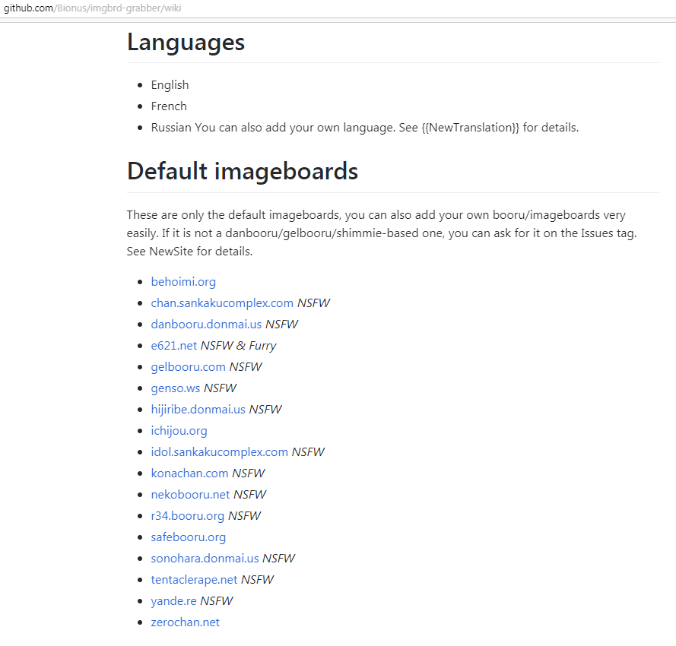Click the 'See NewSite for details.' text
Screen dimensions: 676x646
point(189,252)
